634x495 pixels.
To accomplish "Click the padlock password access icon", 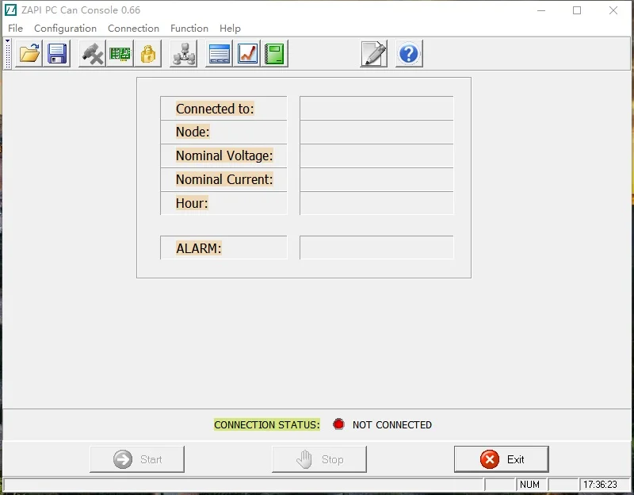I will coord(148,53).
